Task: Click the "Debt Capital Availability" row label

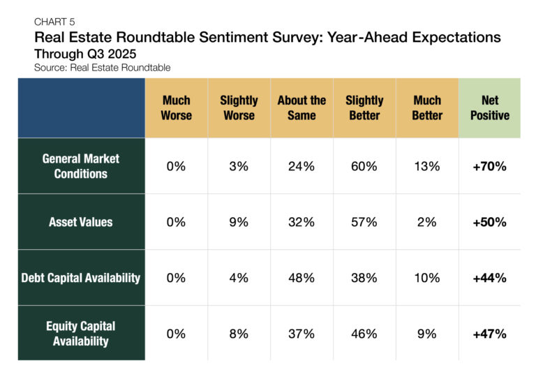Action: click(x=81, y=278)
